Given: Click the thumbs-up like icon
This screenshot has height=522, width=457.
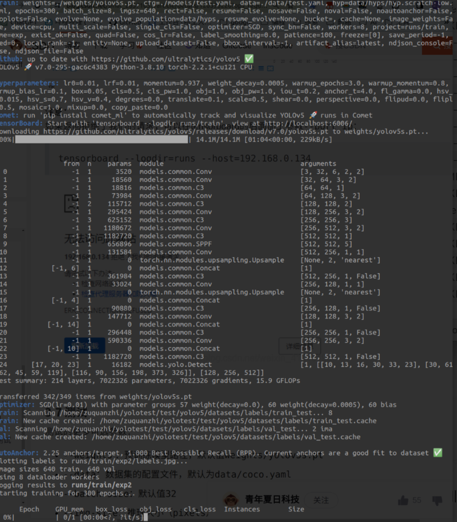Looking at the screenshot, I should (403, 500).
